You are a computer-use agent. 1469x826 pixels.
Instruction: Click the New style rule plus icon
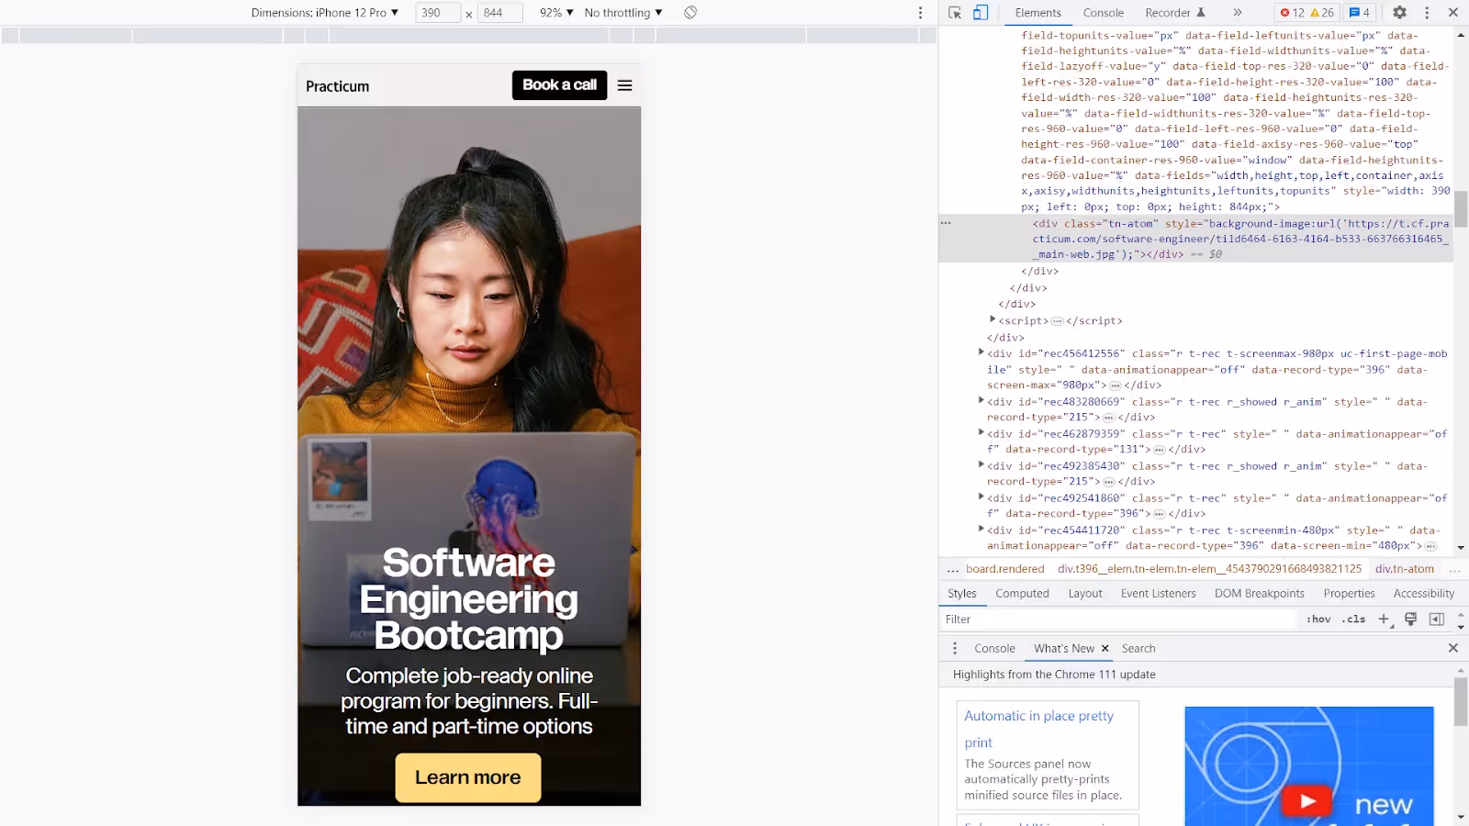click(1385, 619)
